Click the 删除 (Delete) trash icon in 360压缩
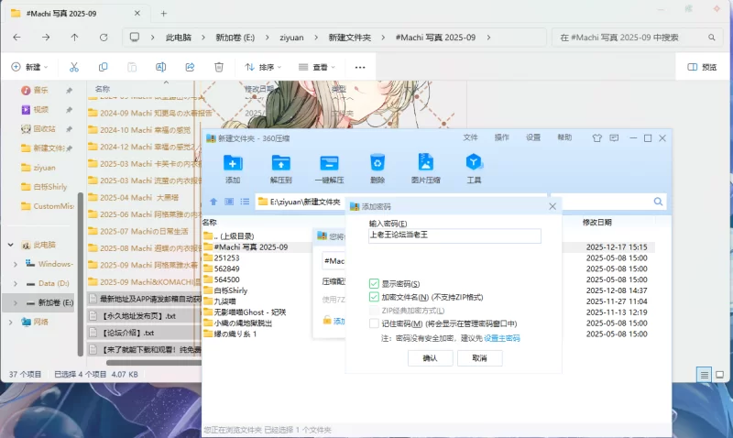 (377, 164)
